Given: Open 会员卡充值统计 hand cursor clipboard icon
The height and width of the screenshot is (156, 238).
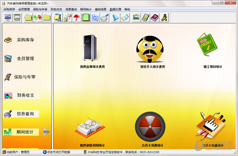Looking at the screenshot, I should tap(211, 126).
